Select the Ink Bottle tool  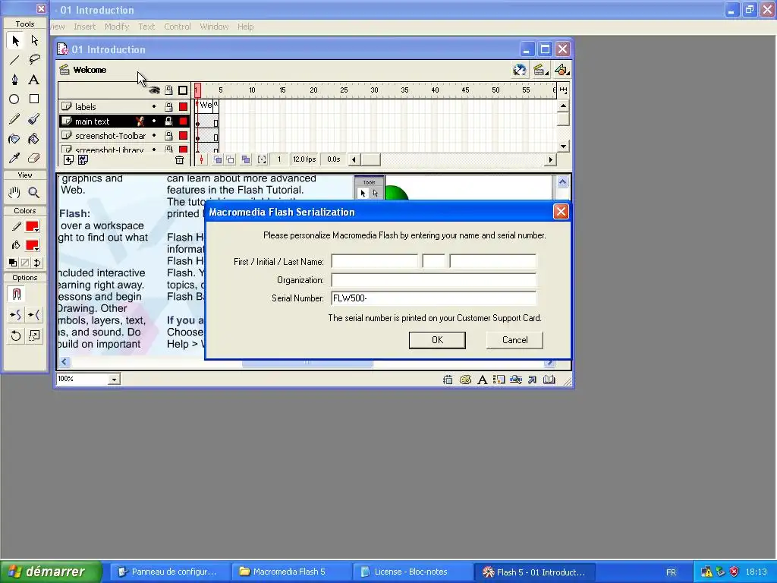pyautogui.click(x=15, y=139)
